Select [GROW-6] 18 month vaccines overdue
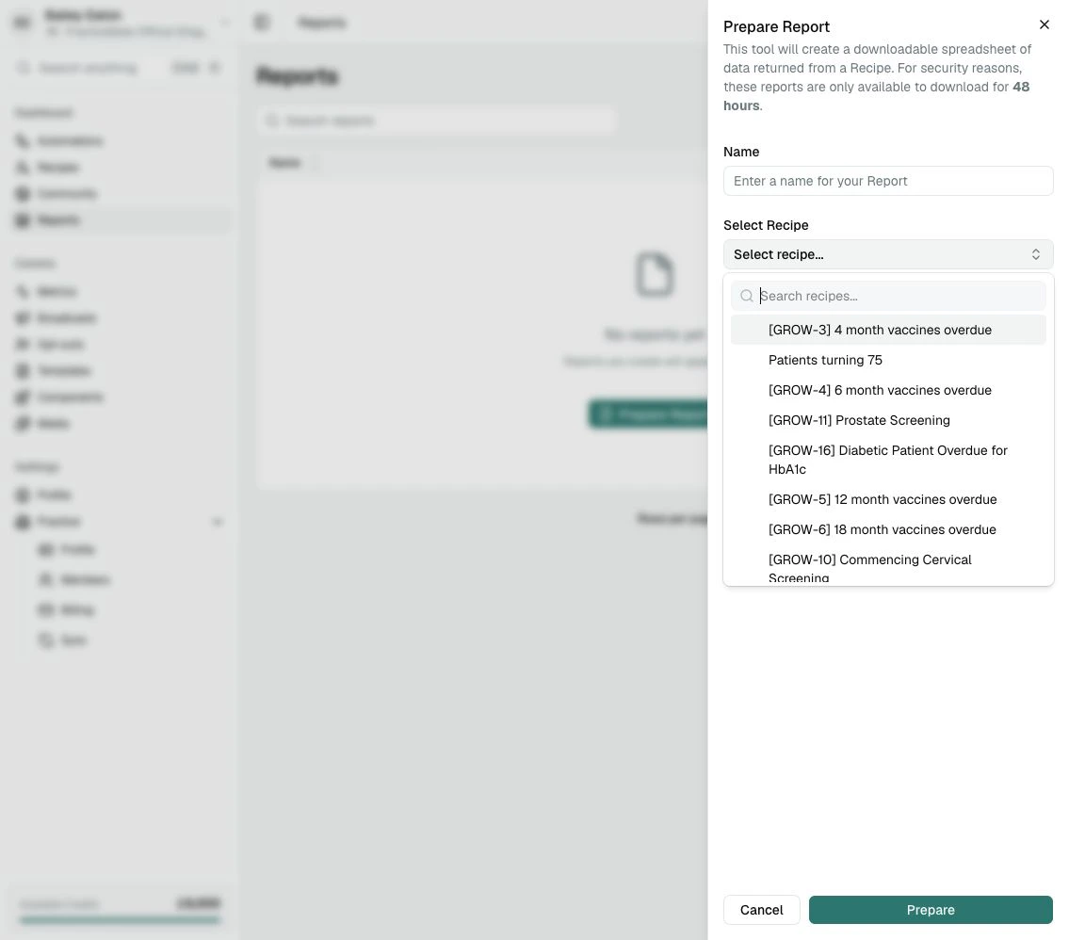Viewport: 1069px width, 940px height. pos(887,529)
